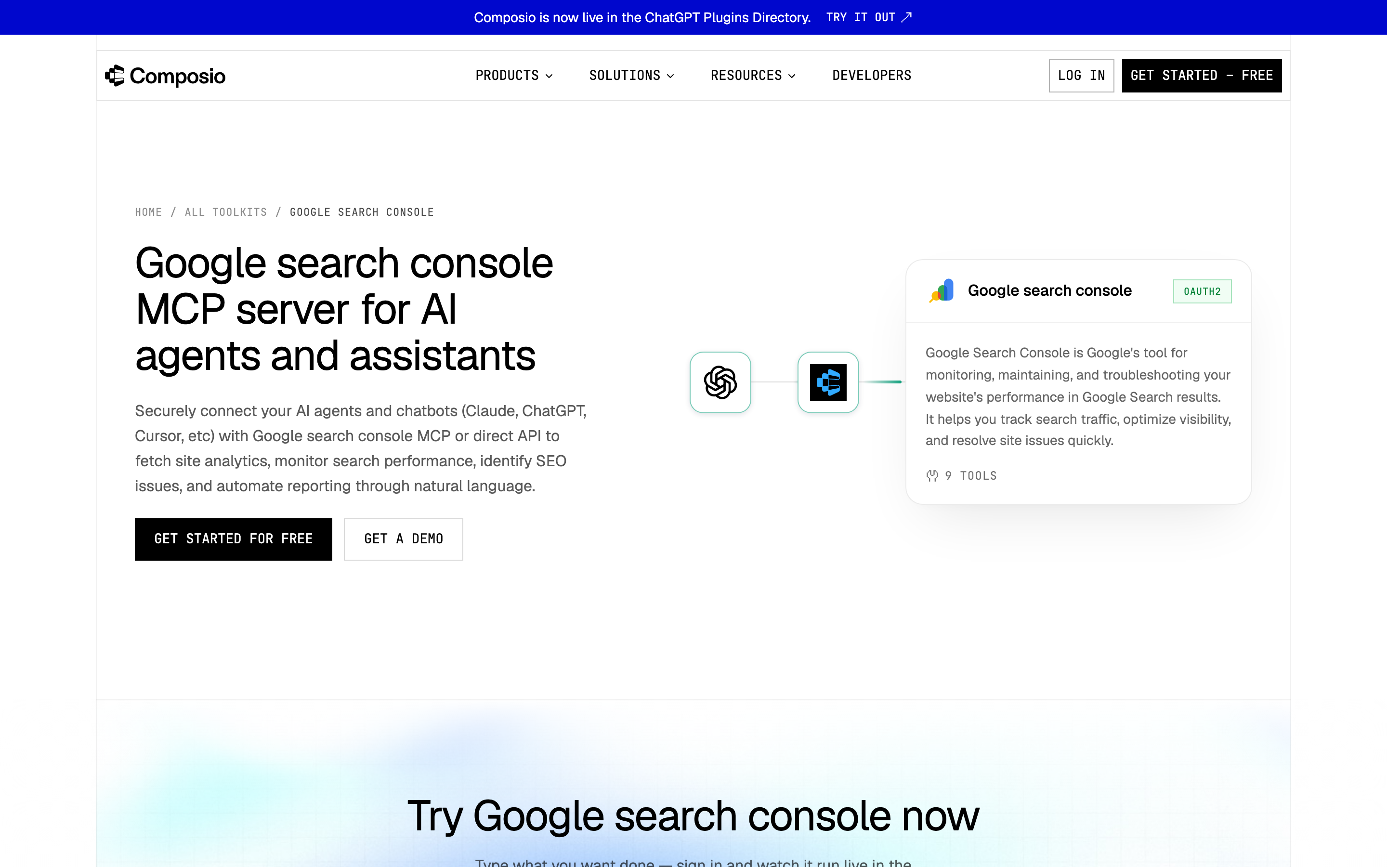This screenshot has width=1387, height=867.
Task: Click the Get A Demo button
Action: [404, 539]
